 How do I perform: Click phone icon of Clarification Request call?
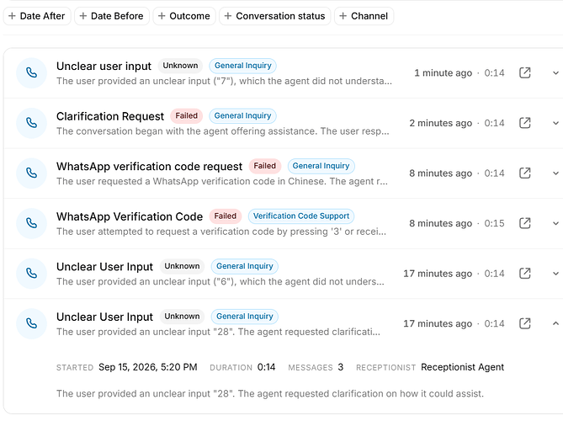[x=32, y=123]
